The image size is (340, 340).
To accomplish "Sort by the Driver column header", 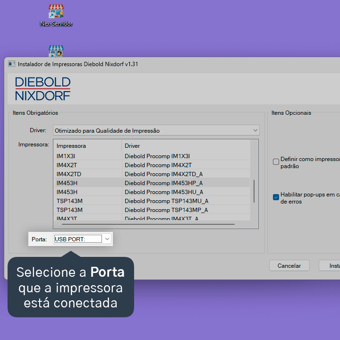I will (x=186, y=146).
